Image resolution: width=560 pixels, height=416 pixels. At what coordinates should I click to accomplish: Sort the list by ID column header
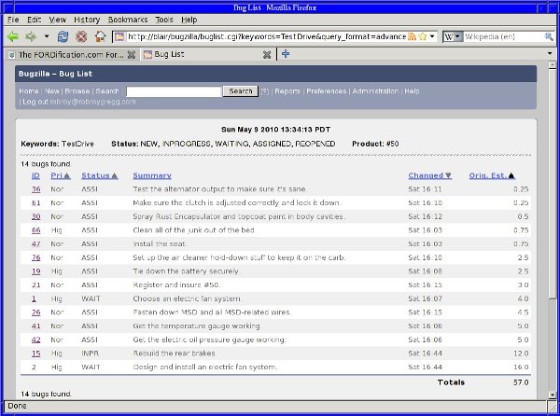(35, 175)
